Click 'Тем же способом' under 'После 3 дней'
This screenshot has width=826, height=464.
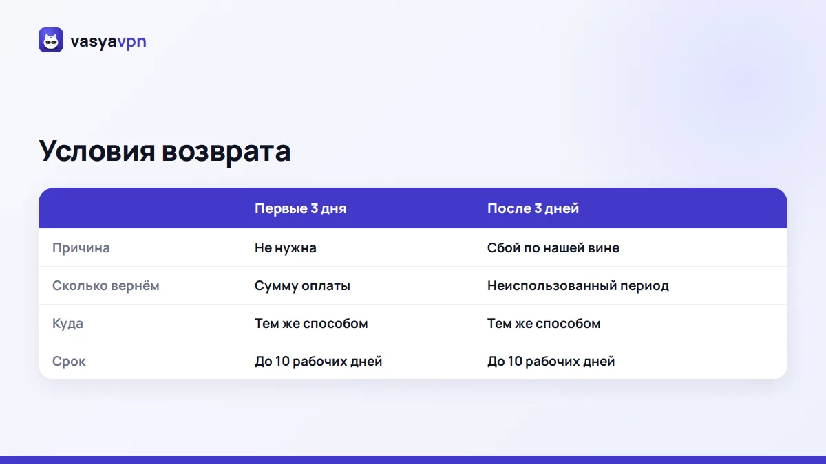(x=544, y=323)
